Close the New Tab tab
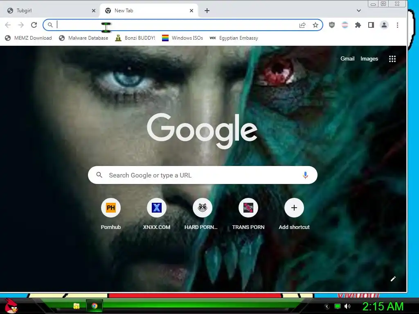Viewport: 419px width, 314px height. (191, 11)
